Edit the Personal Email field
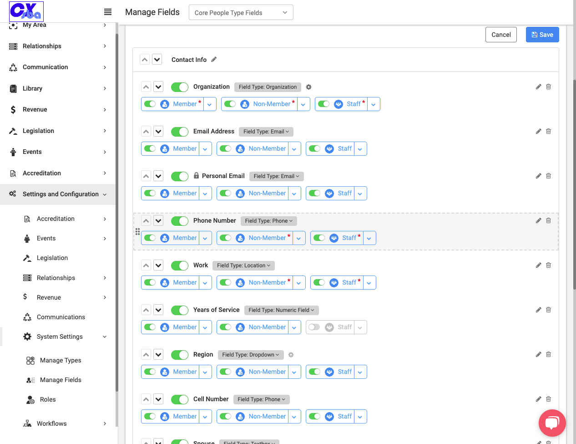The width and height of the screenshot is (576, 444). pyautogui.click(x=538, y=176)
